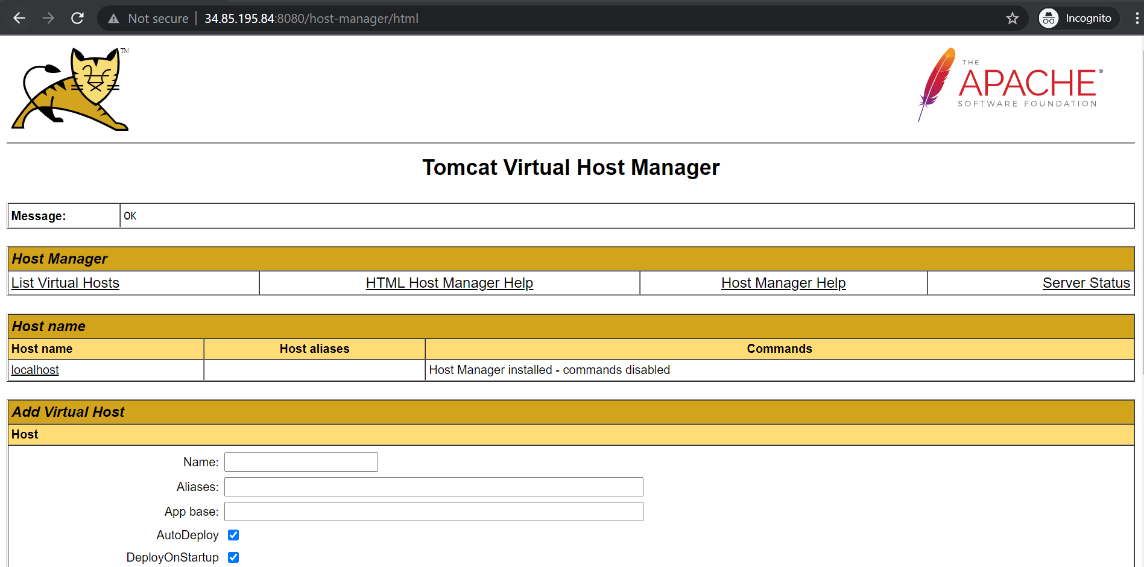Click the browser forward arrow
The height and width of the screenshot is (567, 1144).
[48, 18]
